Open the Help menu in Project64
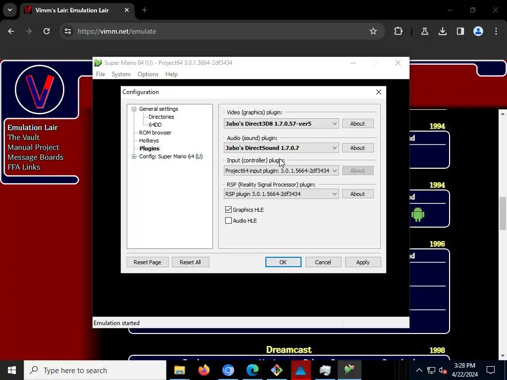 tap(171, 74)
